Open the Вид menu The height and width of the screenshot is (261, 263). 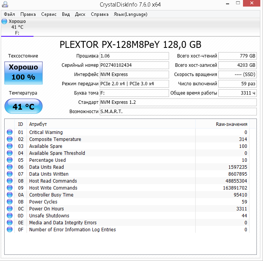(66, 14)
